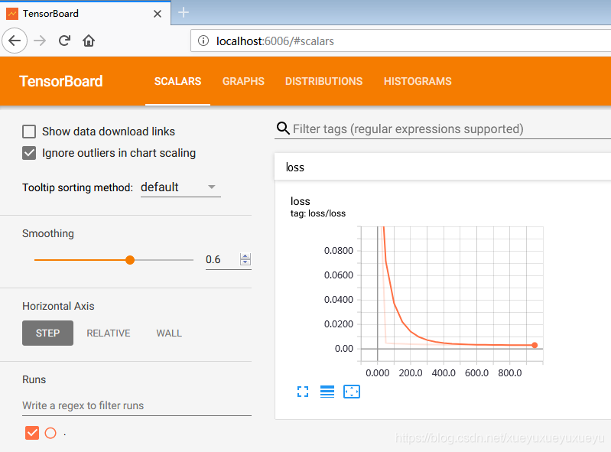The image size is (611, 452).
Task: Click the Runs section heading
Action: coord(34,379)
